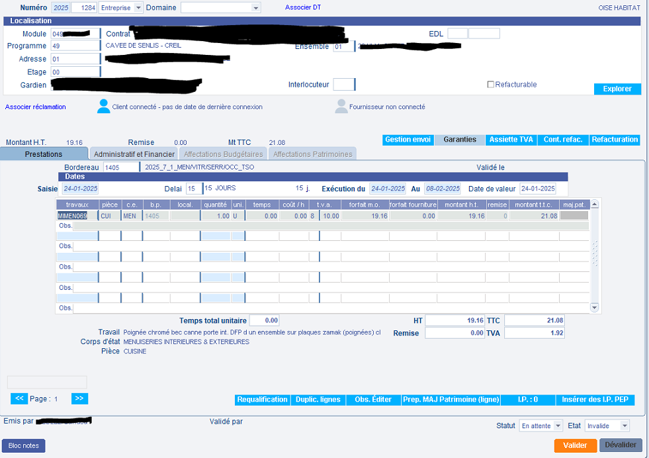Screen dimensions: 649x458
Task: Click the Bordereau input field
Action: tap(120, 167)
